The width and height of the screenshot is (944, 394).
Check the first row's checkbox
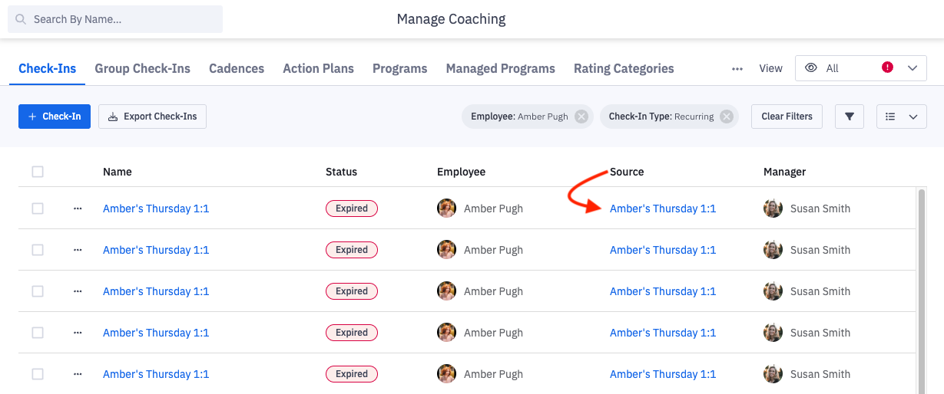point(38,208)
